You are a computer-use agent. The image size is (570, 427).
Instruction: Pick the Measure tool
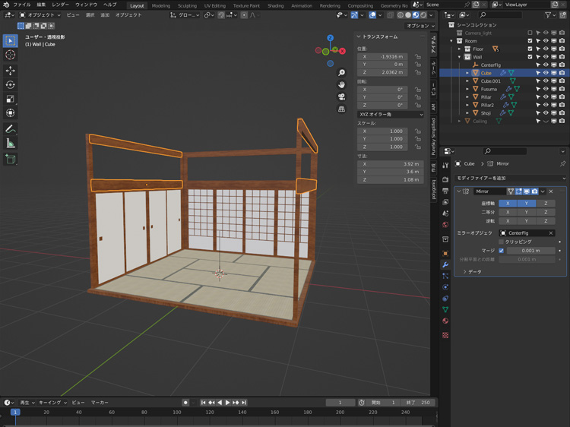click(11, 143)
